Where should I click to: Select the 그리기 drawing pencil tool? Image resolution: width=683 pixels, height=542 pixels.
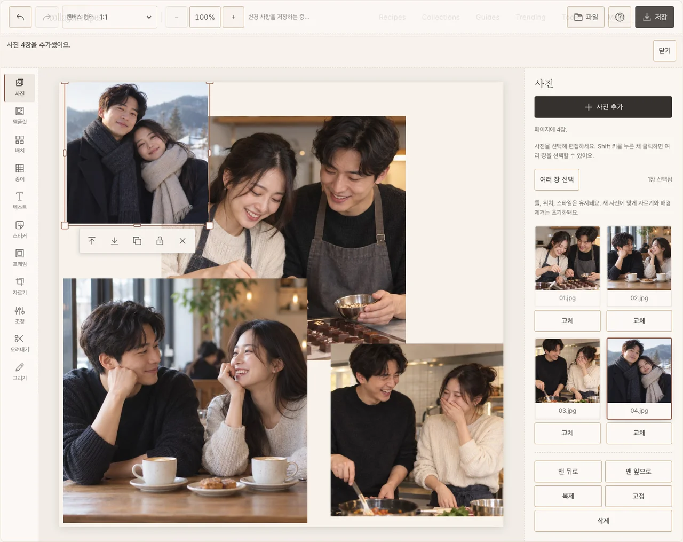(20, 372)
